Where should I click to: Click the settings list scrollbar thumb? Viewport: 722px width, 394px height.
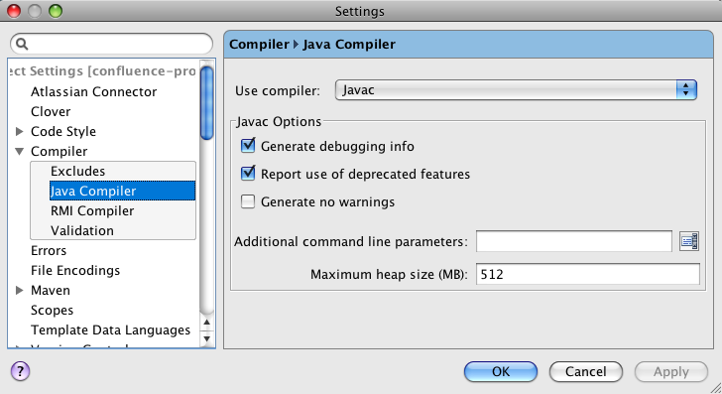click(206, 102)
